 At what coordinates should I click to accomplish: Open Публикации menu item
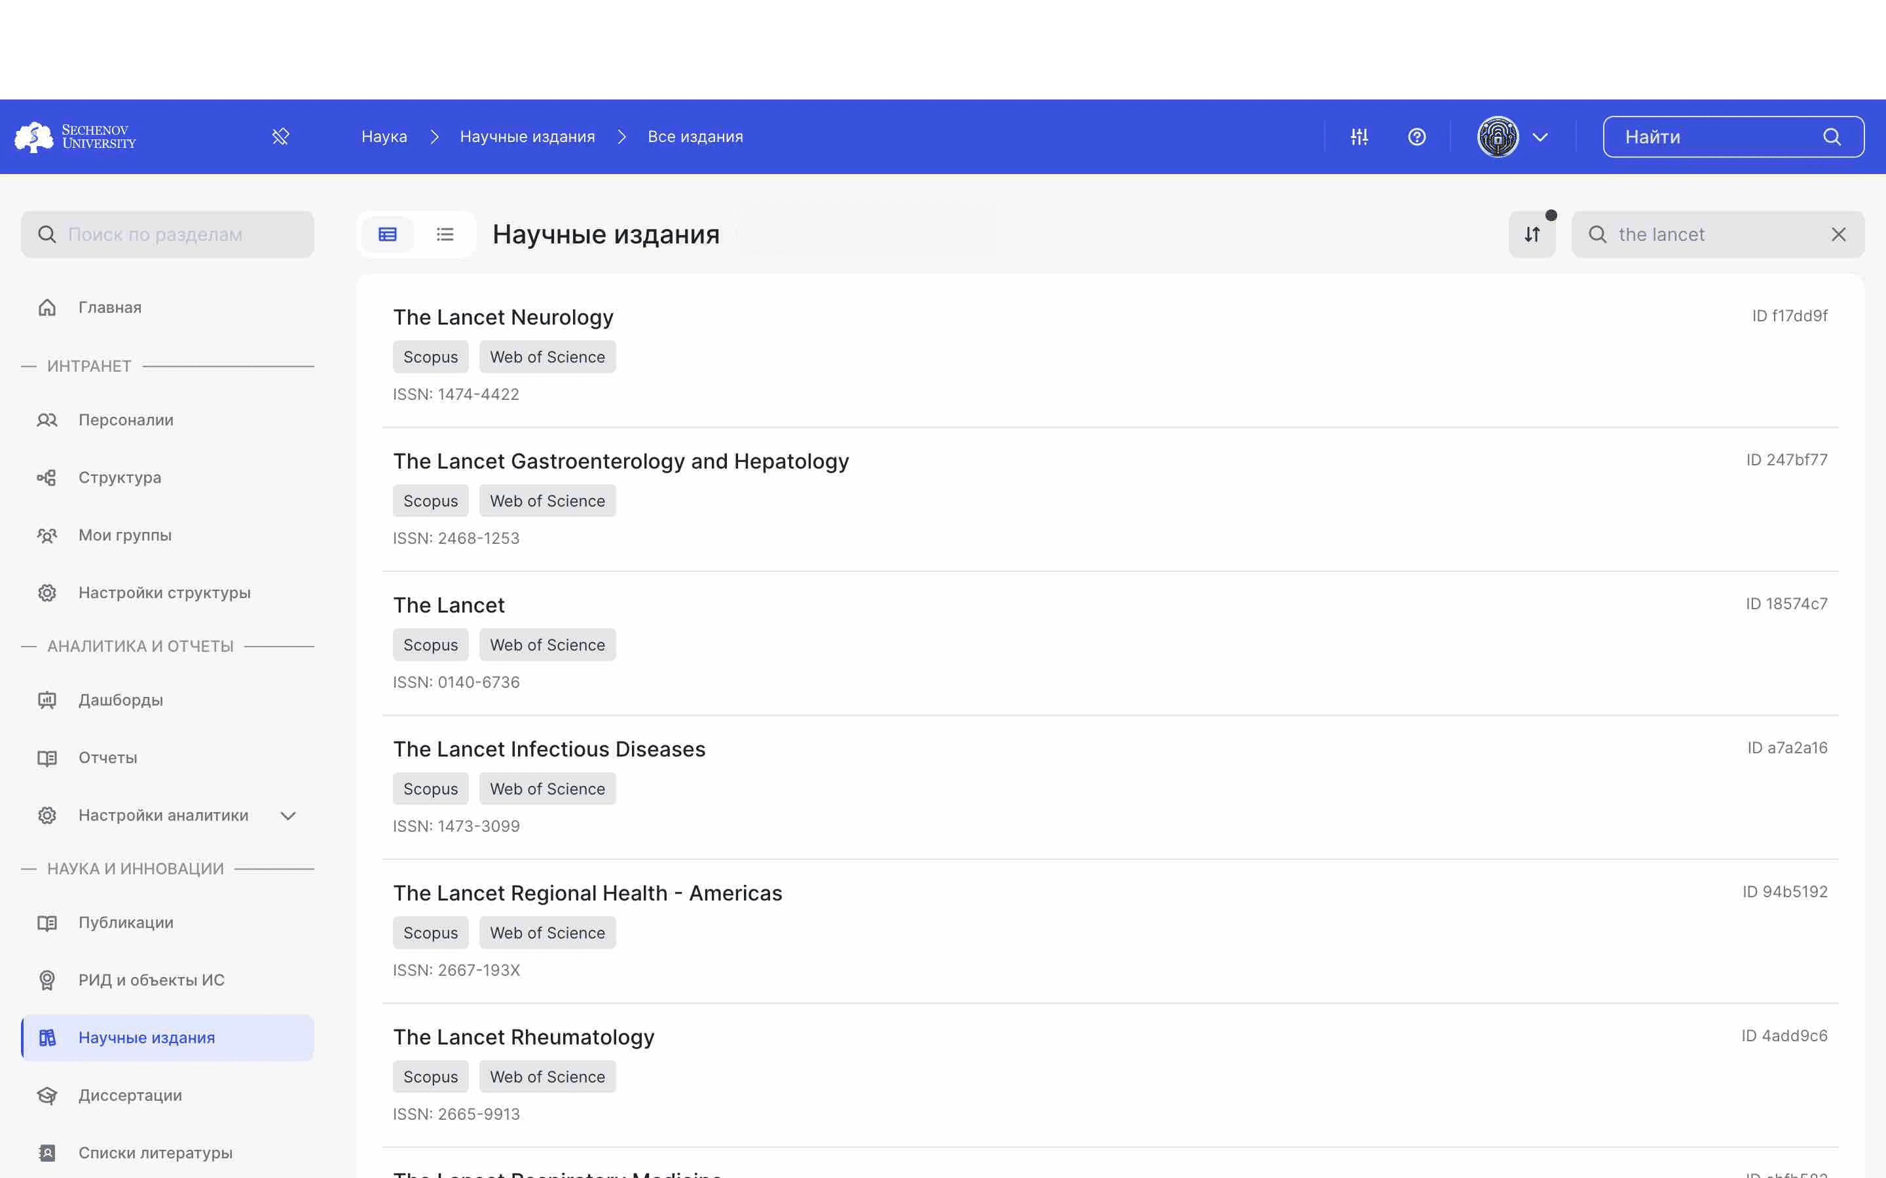168,923
